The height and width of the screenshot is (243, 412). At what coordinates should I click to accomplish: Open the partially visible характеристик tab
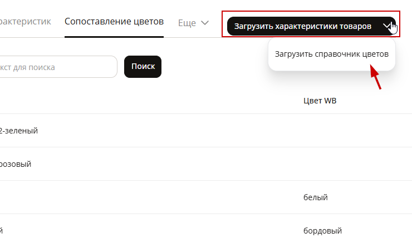coord(26,22)
